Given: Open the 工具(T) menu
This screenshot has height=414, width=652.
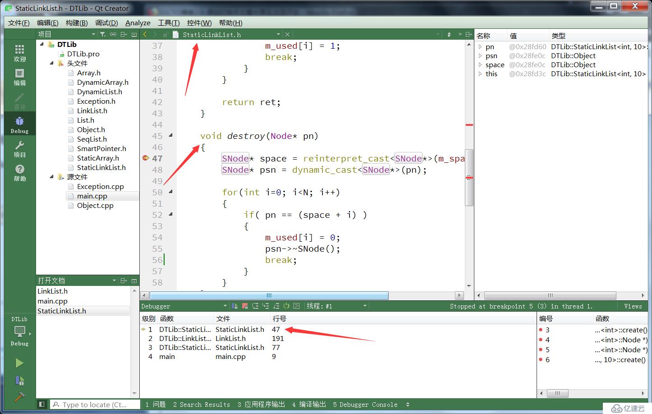Looking at the screenshot, I should pyautogui.click(x=169, y=23).
